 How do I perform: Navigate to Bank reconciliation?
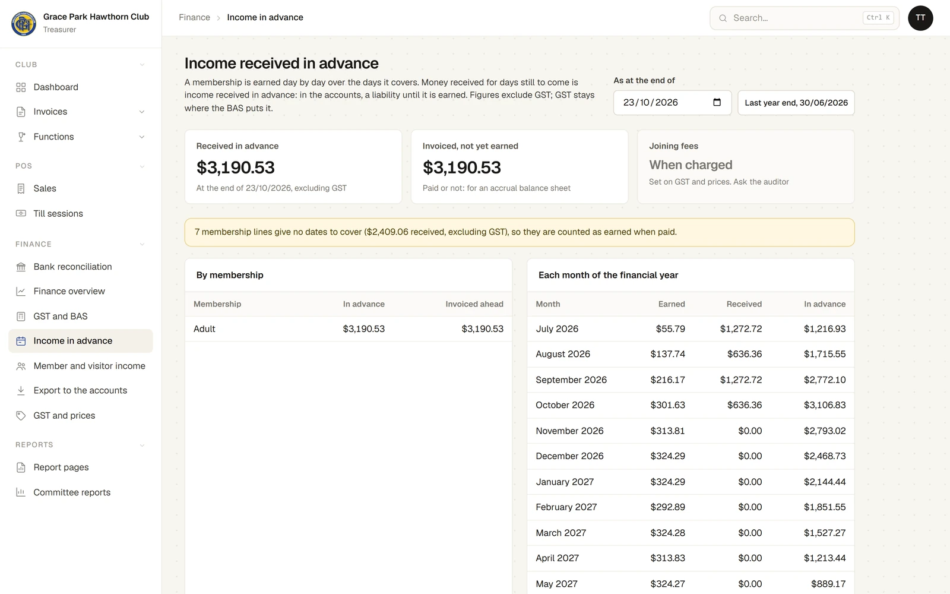click(x=81, y=267)
